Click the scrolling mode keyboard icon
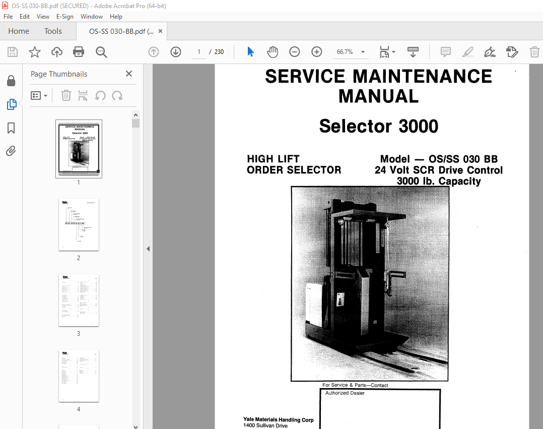Screen dimensions: 543x429 pyautogui.click(x=413, y=52)
